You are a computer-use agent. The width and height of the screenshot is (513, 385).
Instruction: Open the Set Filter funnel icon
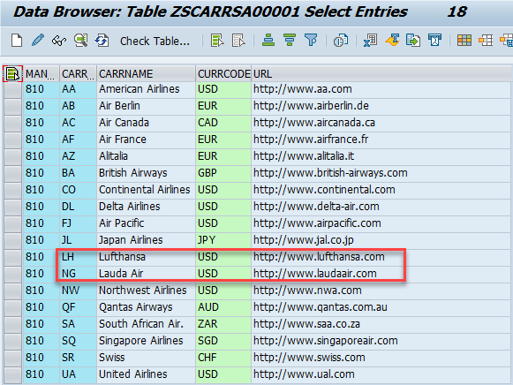311,41
